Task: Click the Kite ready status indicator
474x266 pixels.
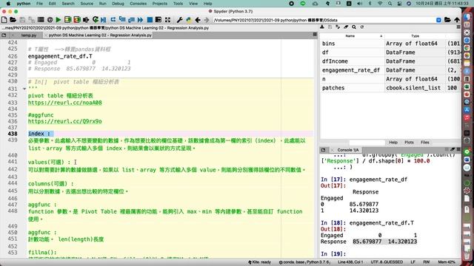Action: pyautogui.click(x=259, y=262)
